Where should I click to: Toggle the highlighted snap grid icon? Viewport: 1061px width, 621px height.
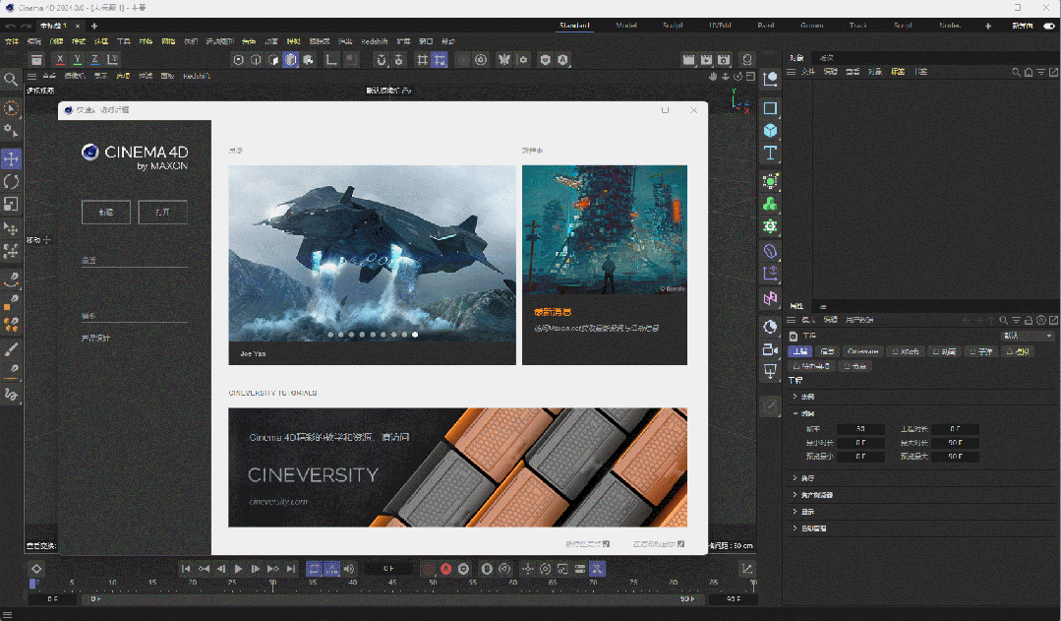point(440,60)
